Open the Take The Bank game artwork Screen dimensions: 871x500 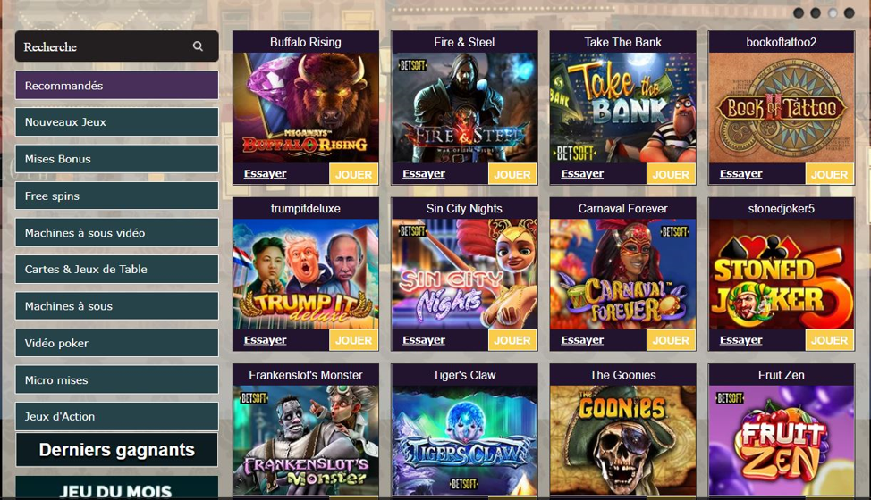[622, 107]
